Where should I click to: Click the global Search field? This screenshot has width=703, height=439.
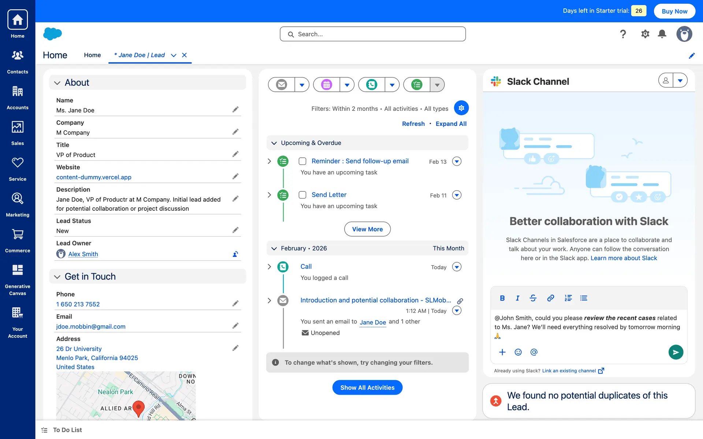373,34
